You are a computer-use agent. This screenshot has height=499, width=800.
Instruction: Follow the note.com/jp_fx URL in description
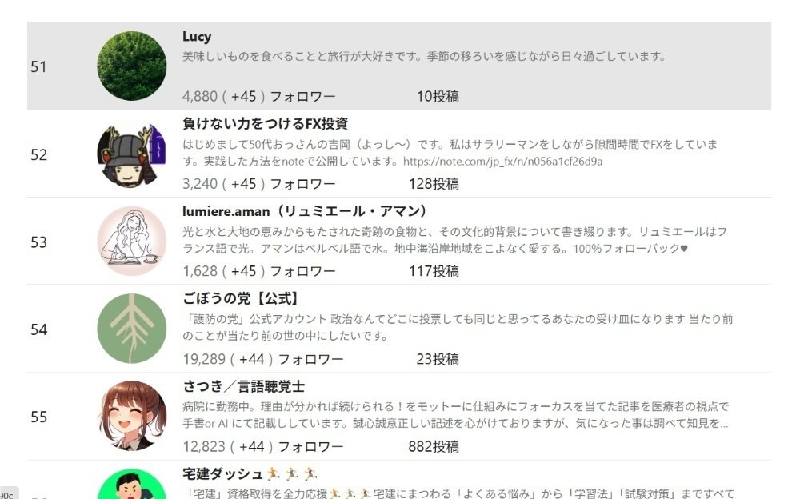[x=502, y=162]
